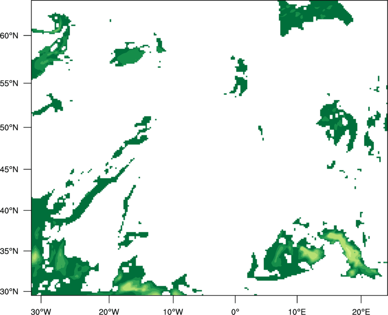Click the 55°N latitude label
Viewport: 388px width, 315px height.
(9, 83)
